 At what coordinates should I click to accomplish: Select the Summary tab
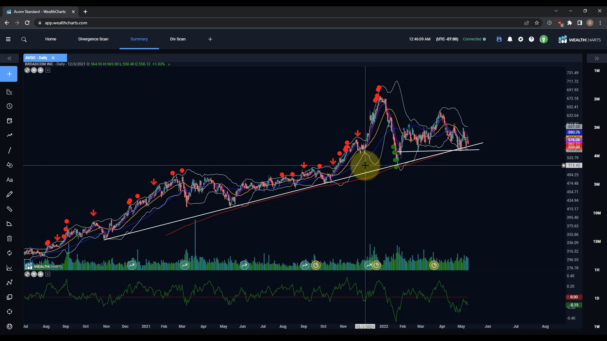[139, 39]
